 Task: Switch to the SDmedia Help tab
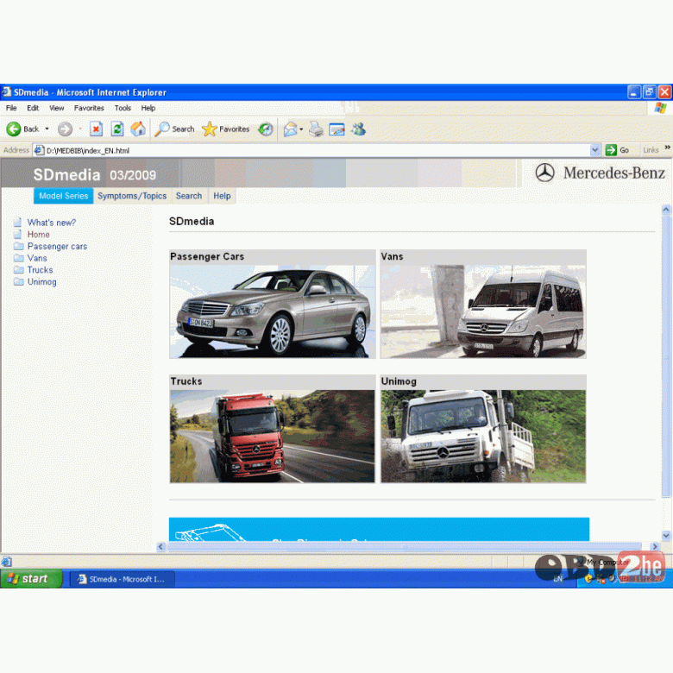click(222, 196)
